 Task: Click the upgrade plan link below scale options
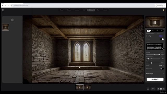click(x=150, y=33)
